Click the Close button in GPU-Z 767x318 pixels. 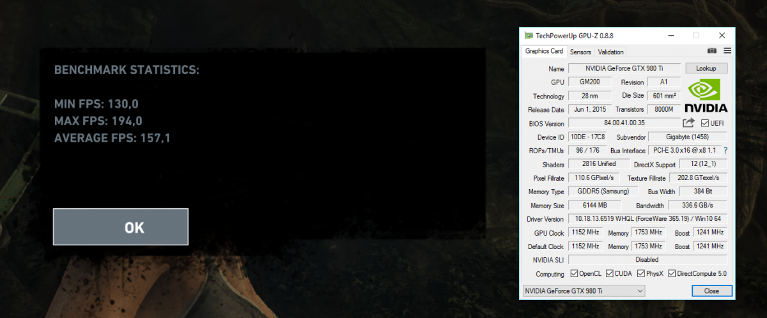711,291
